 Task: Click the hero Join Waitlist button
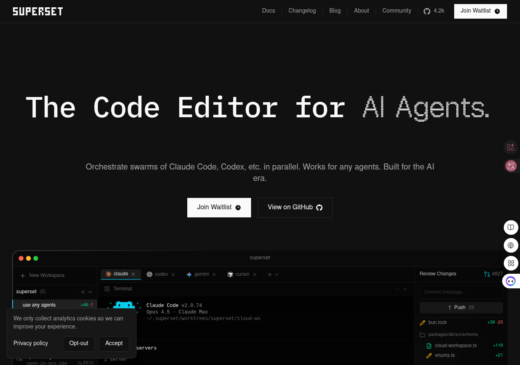(219, 208)
